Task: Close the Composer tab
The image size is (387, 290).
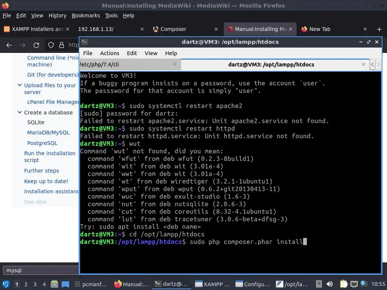Action: point(216,29)
